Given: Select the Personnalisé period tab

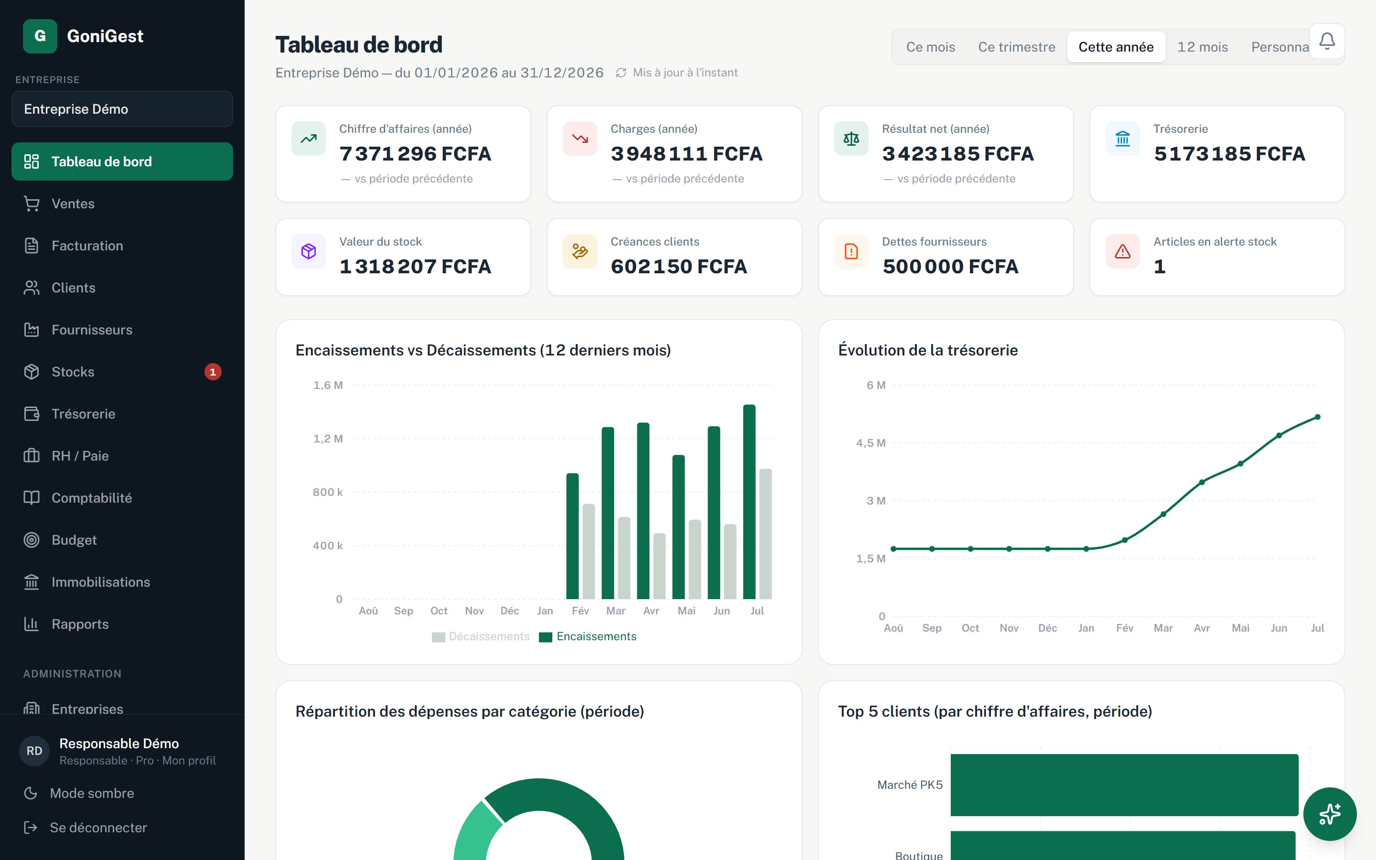Looking at the screenshot, I should tap(1279, 47).
